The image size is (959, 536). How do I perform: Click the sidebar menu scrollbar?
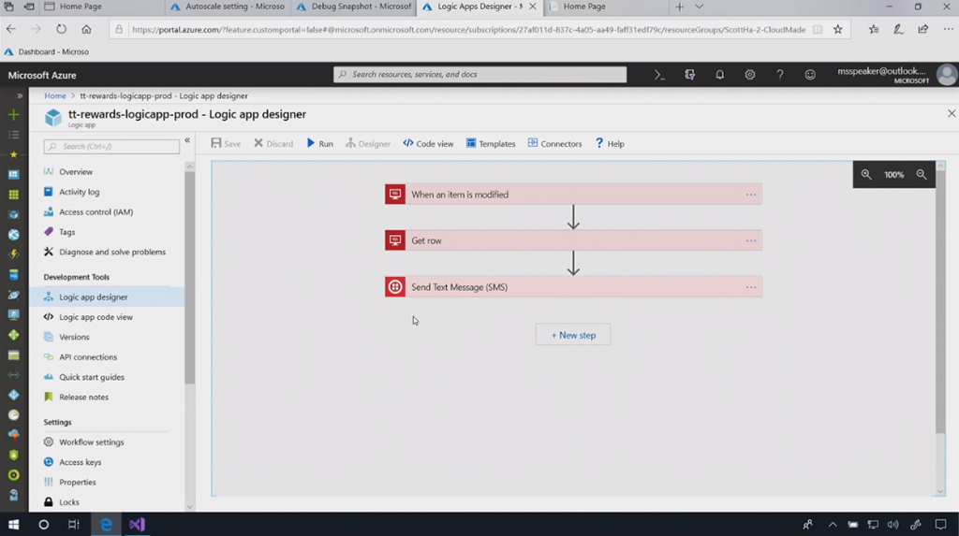click(189, 278)
